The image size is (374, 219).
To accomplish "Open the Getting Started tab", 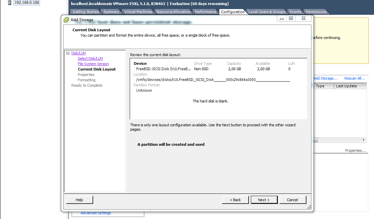I will pyautogui.click(x=85, y=12).
